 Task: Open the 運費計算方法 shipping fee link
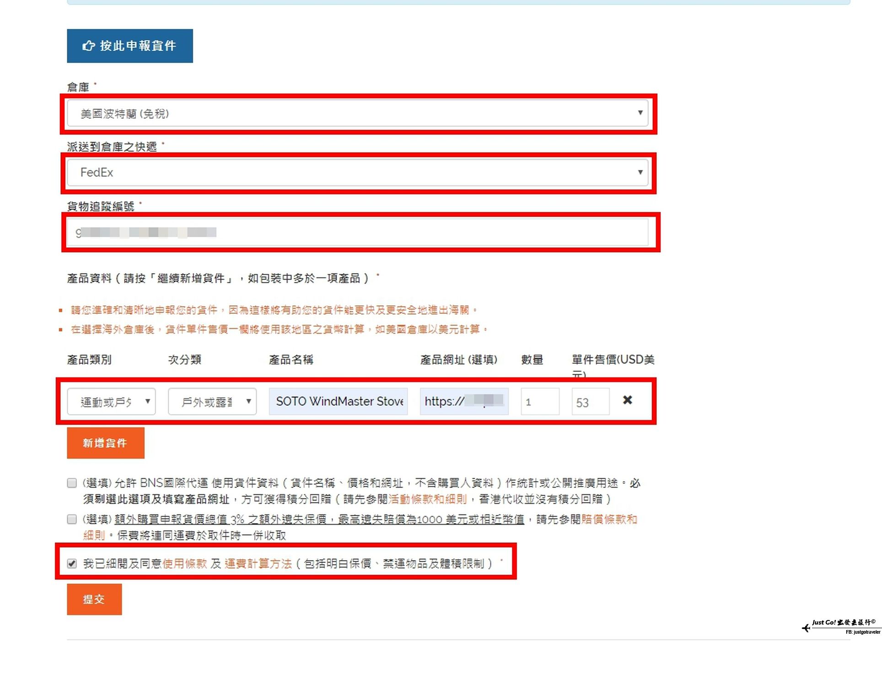pyautogui.click(x=258, y=563)
